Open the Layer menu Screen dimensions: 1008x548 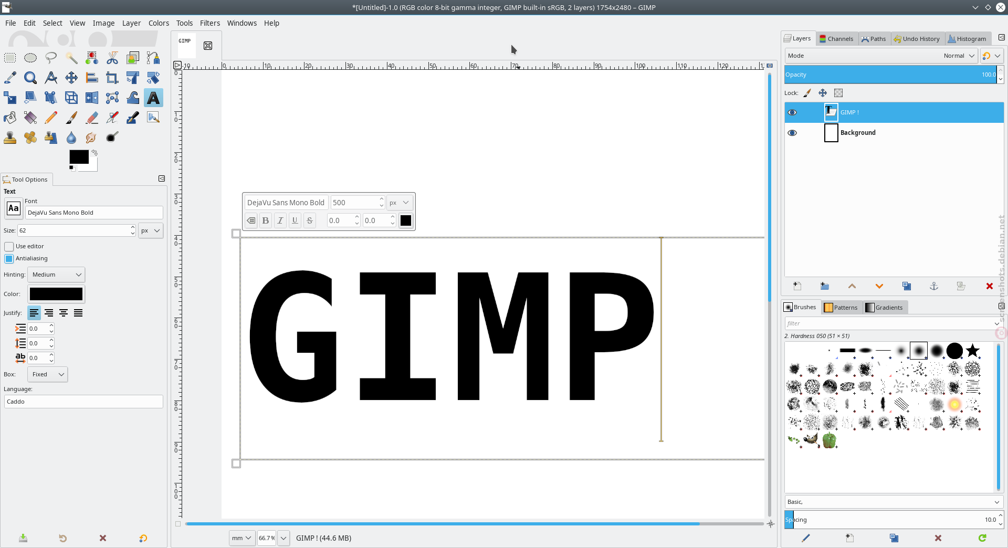coord(131,23)
